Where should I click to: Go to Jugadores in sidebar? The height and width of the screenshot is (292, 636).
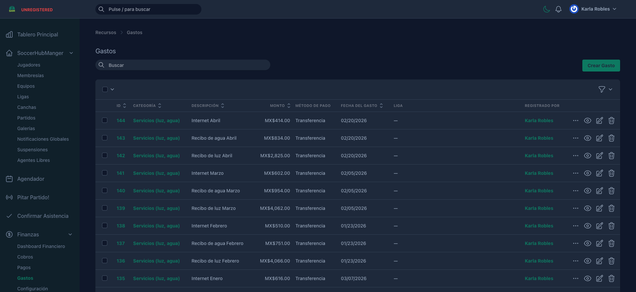[29, 65]
